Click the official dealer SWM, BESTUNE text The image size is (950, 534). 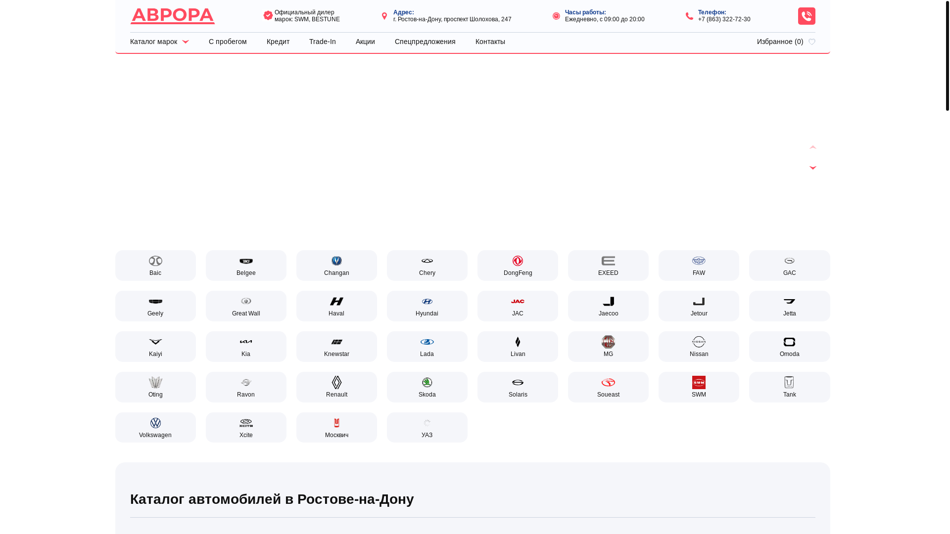point(307,16)
